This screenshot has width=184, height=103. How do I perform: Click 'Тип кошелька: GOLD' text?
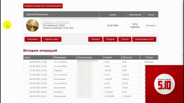pyautogui.click(x=54, y=25)
